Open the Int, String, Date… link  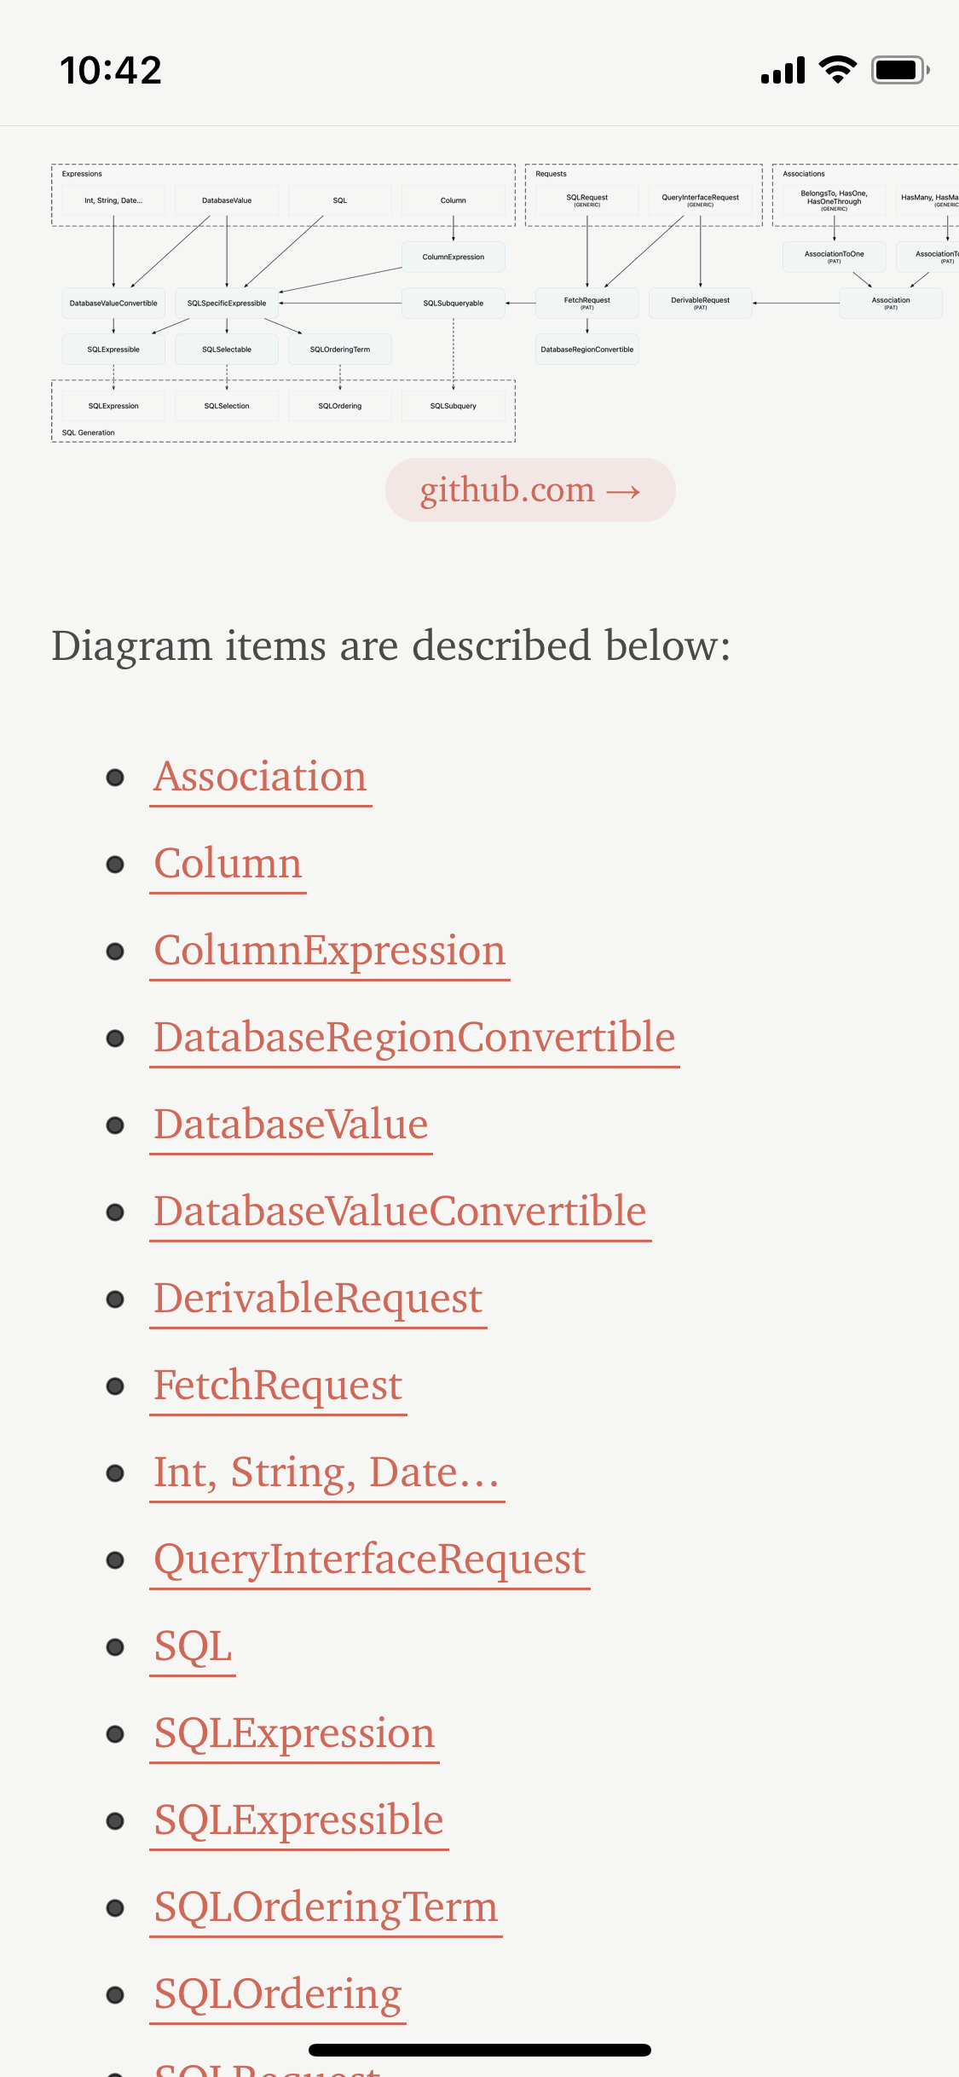point(327,1472)
